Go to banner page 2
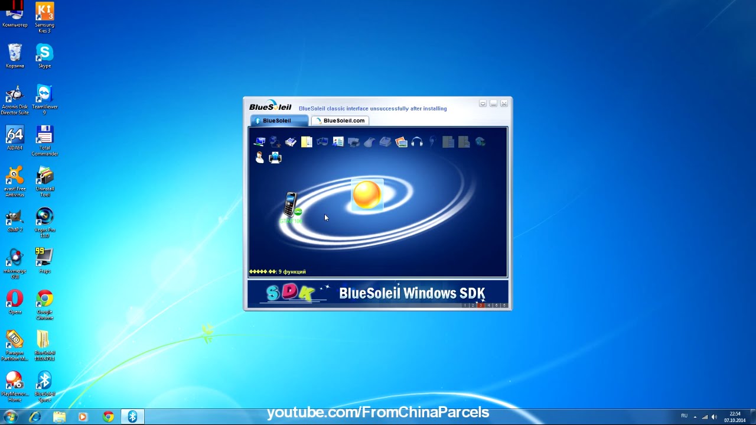The width and height of the screenshot is (756, 425). point(473,306)
